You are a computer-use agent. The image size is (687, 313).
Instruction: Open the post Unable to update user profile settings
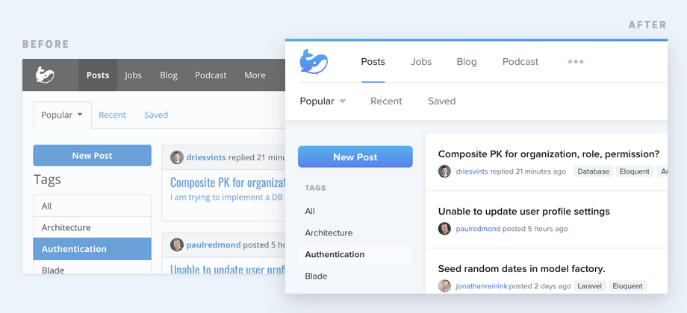click(523, 212)
